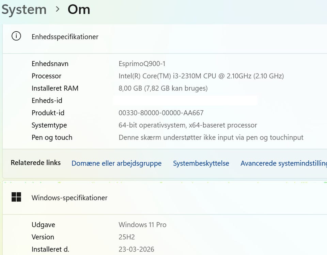Click the installed RAM value 8,00 GB

(x=163, y=88)
